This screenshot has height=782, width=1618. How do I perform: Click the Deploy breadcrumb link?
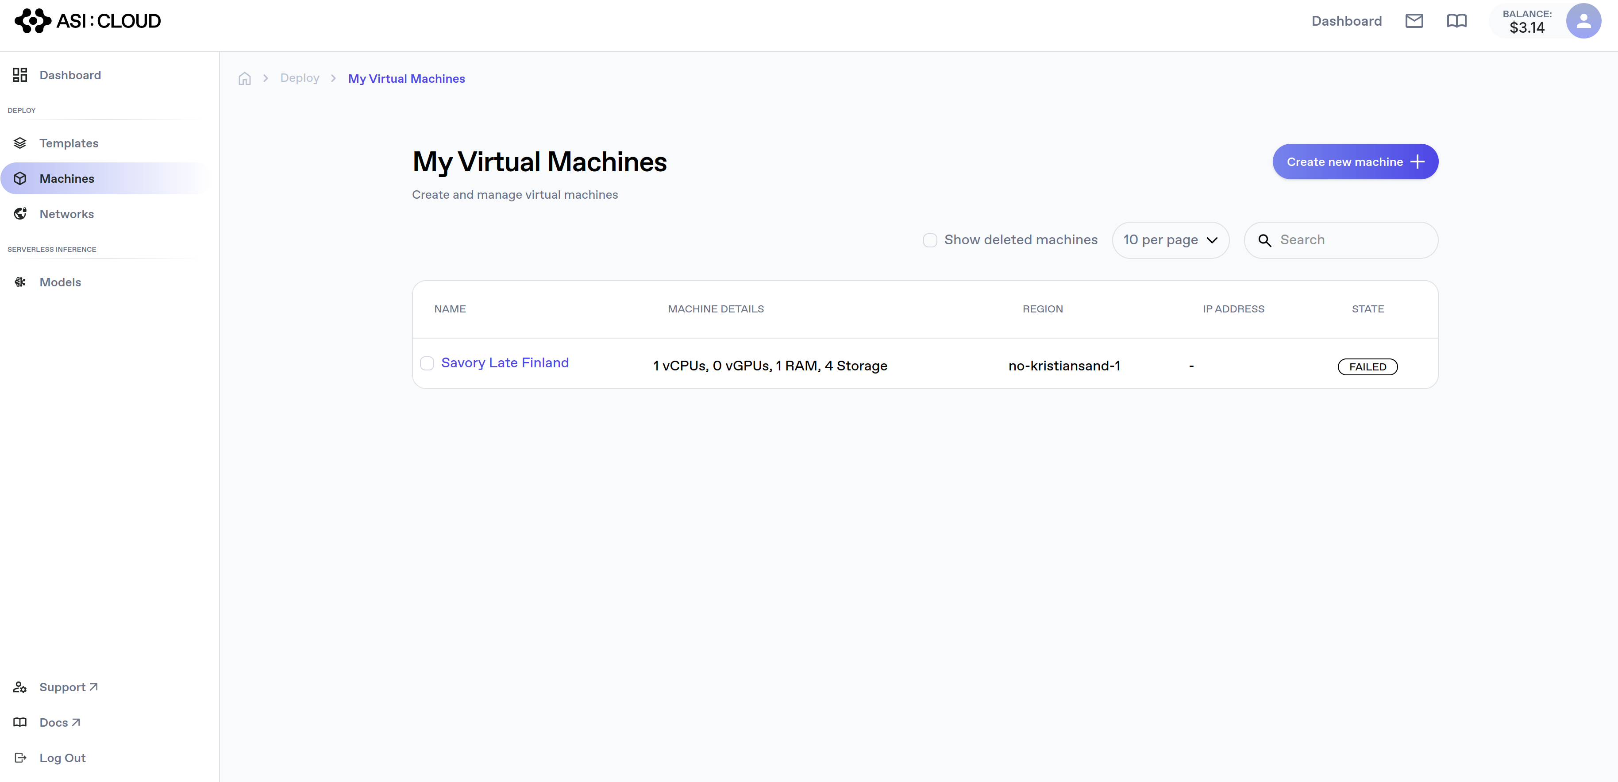(x=300, y=78)
